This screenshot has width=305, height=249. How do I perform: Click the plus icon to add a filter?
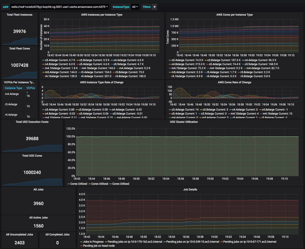(x=154, y=7)
